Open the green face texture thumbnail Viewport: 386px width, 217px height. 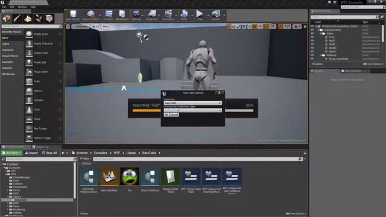pos(130,176)
